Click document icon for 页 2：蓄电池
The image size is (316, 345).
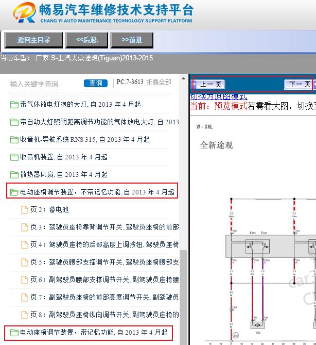pyautogui.click(x=25, y=210)
